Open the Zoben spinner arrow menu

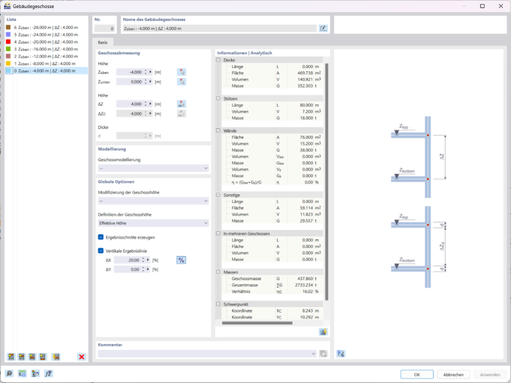150,72
